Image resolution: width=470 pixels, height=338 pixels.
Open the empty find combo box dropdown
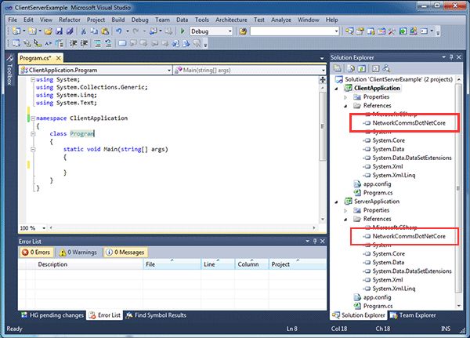click(336, 31)
